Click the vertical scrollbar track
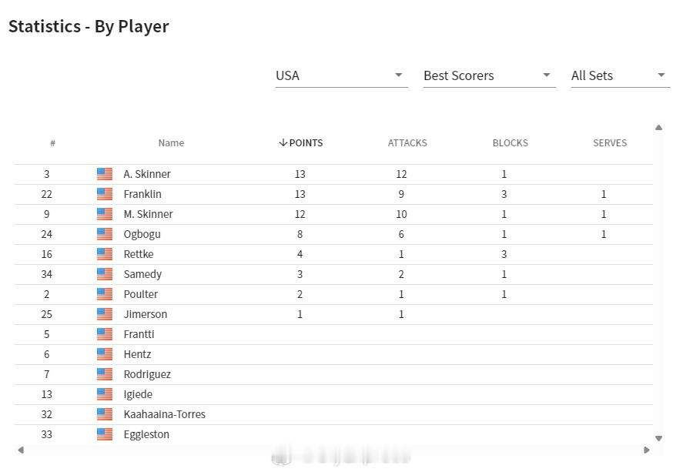Screen dimensions: 683x472 (658, 283)
